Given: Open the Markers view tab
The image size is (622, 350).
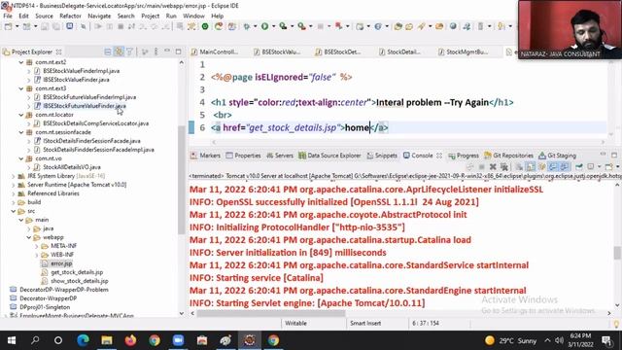Looking at the screenshot, I should click(205, 156).
